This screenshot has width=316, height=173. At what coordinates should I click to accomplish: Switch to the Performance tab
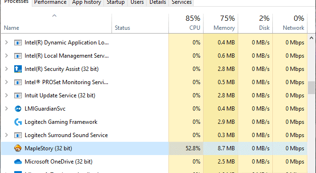click(50, 2)
